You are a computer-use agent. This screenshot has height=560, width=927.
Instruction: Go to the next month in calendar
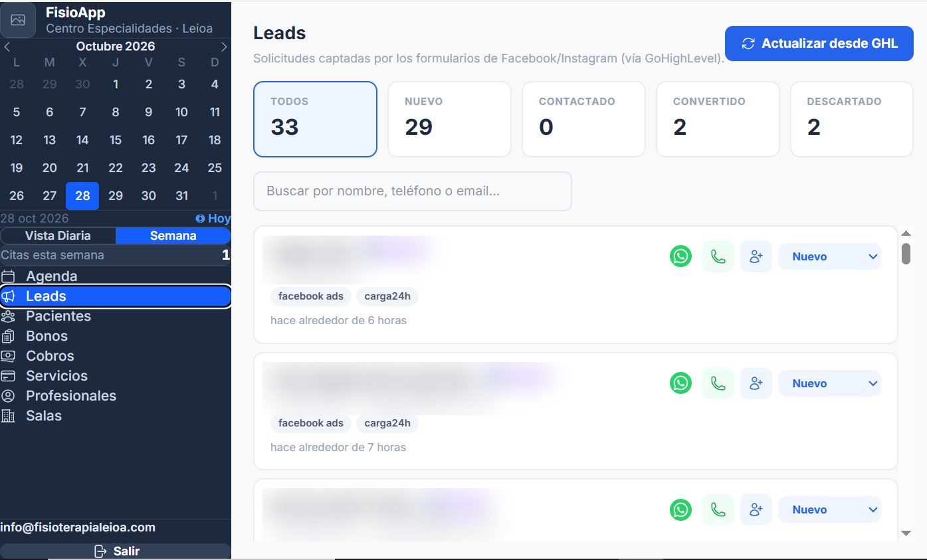point(224,47)
